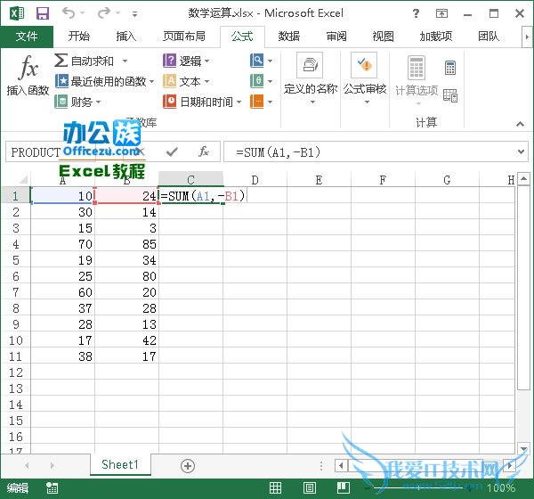Open the File (文件) tab
534x499 pixels.
27,37
